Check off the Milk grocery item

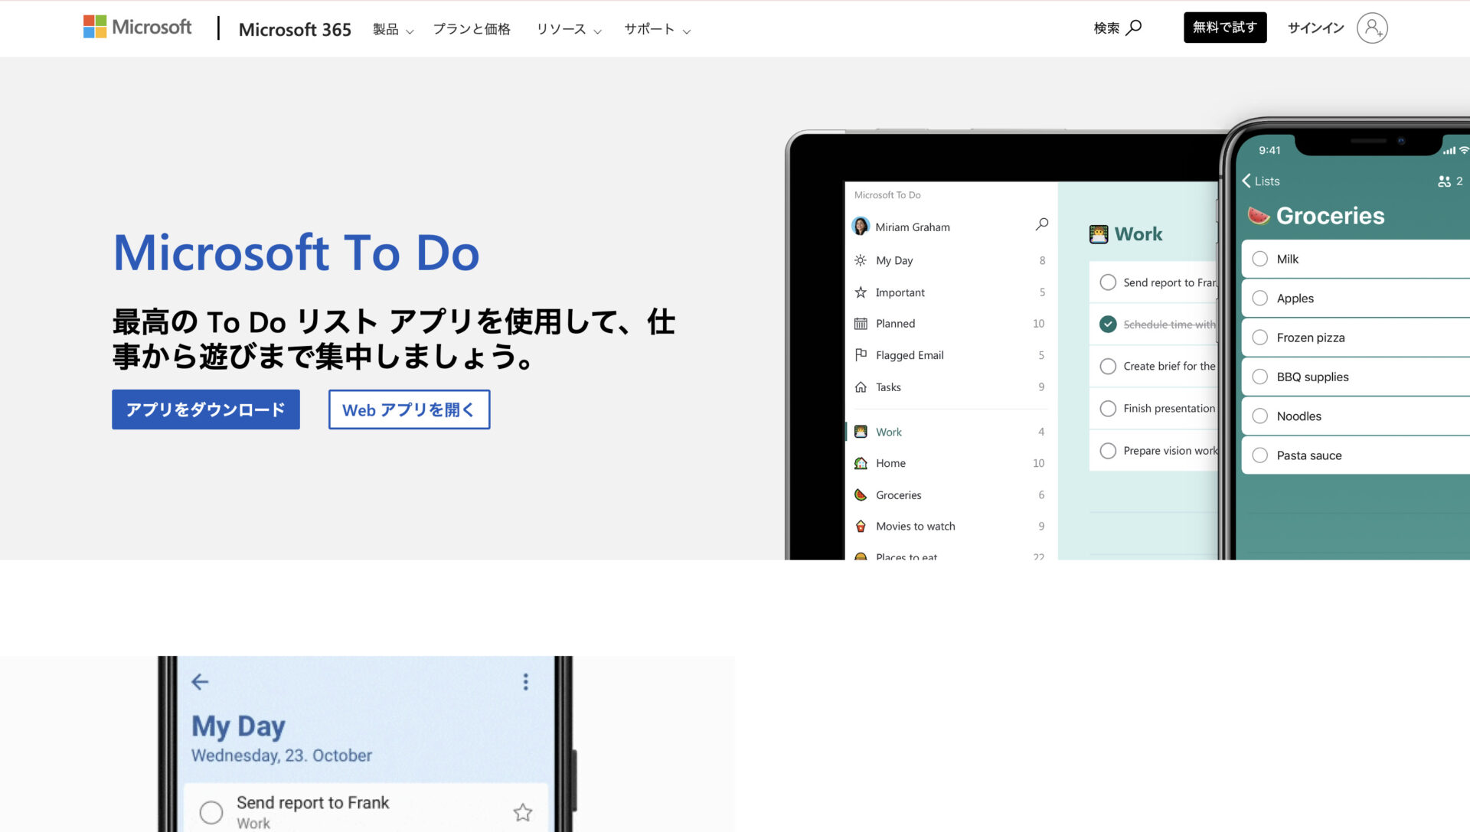click(1260, 259)
